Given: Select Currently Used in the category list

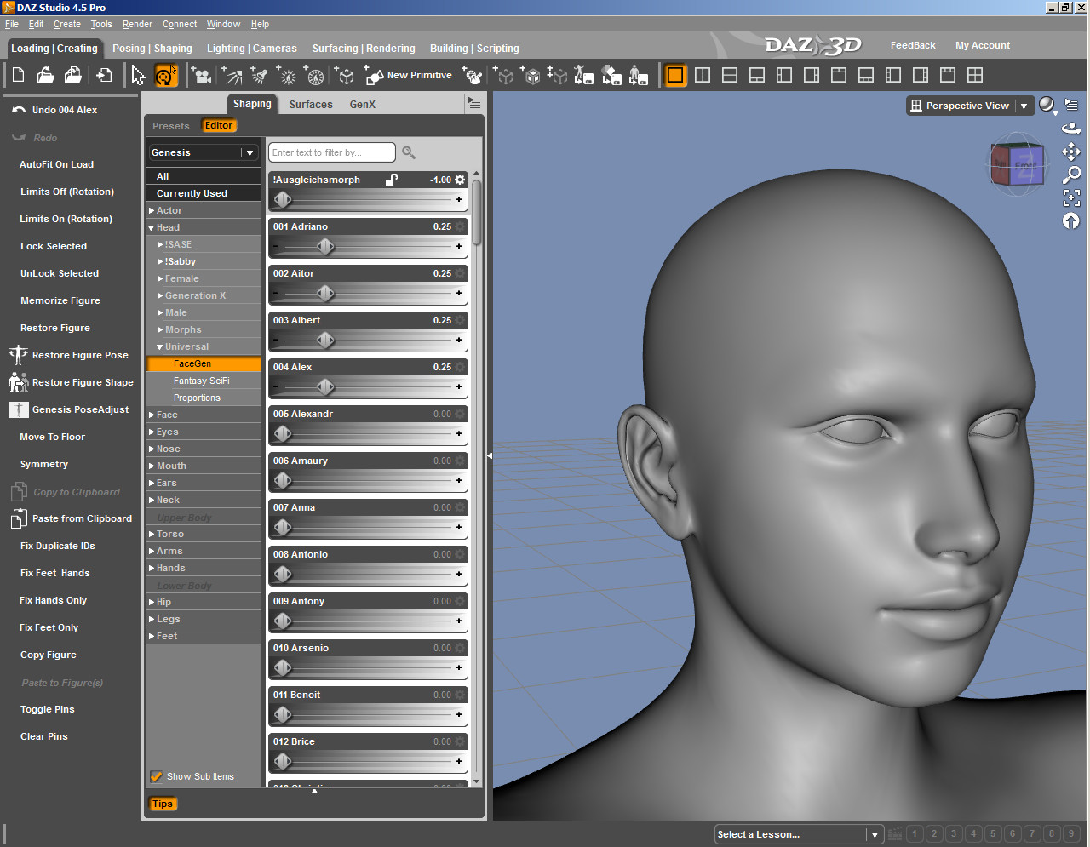Looking at the screenshot, I should tap(204, 193).
